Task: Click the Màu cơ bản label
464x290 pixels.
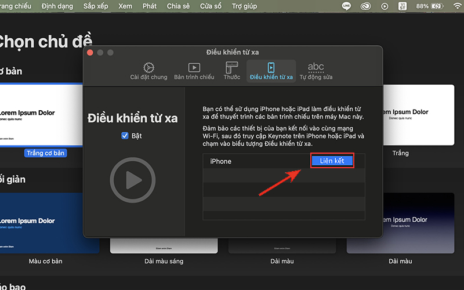Action: tap(46, 262)
